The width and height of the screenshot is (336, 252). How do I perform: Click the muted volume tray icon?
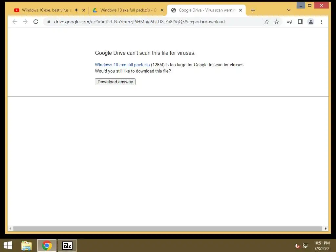click(x=297, y=246)
